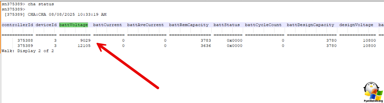Viewport: 384px width, 103px height.
Task: Click the controllerId column header
Action: (17, 25)
